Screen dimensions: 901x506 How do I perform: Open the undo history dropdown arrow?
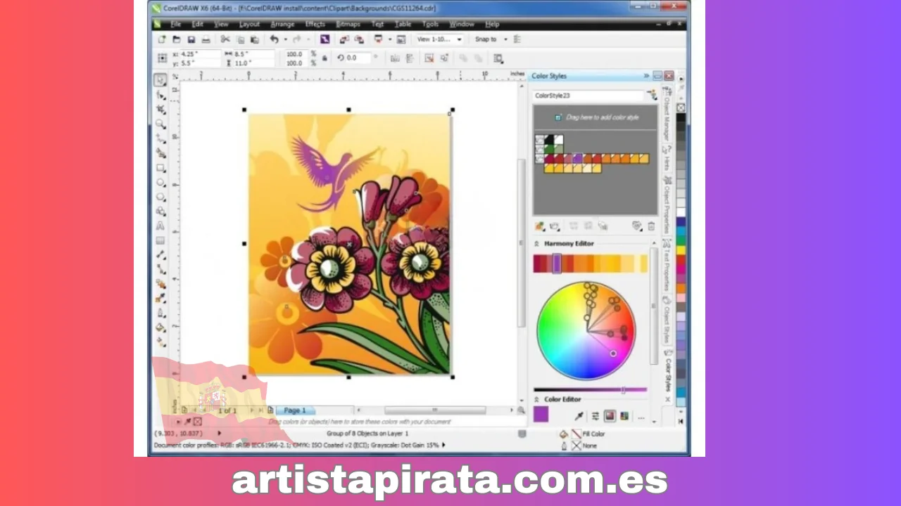point(285,39)
